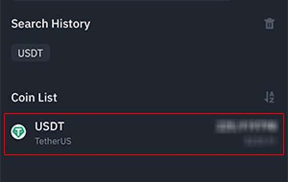Delete recent searches via bin icon
Screen dimensions: 288x182
[x=269, y=23]
